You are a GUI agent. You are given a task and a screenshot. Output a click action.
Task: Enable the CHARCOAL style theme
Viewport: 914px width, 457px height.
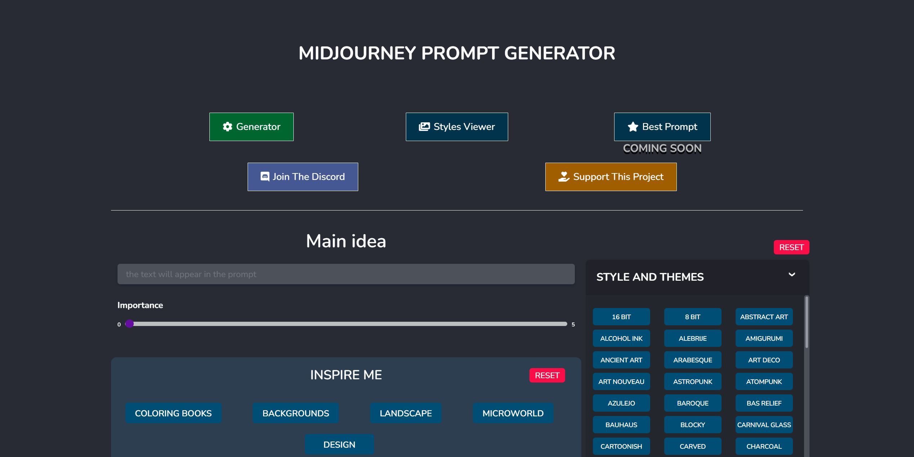[764, 446]
